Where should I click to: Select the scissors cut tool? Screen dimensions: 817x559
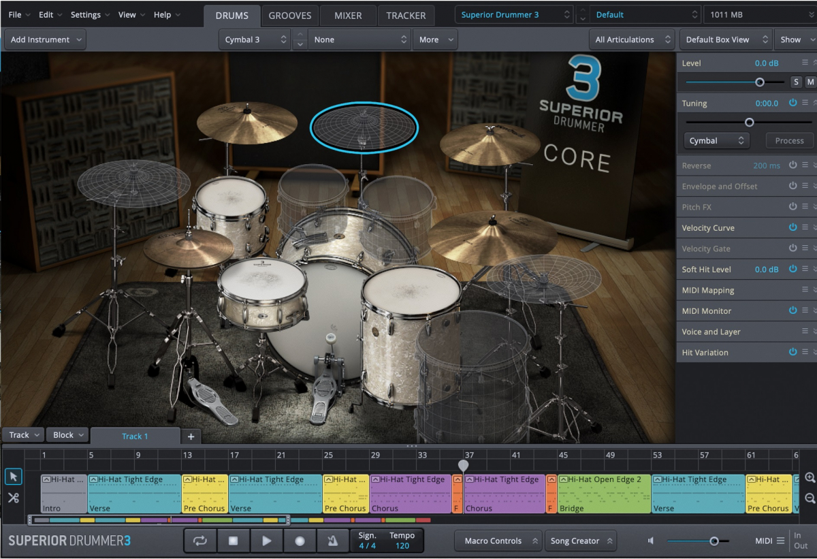pyautogui.click(x=13, y=498)
